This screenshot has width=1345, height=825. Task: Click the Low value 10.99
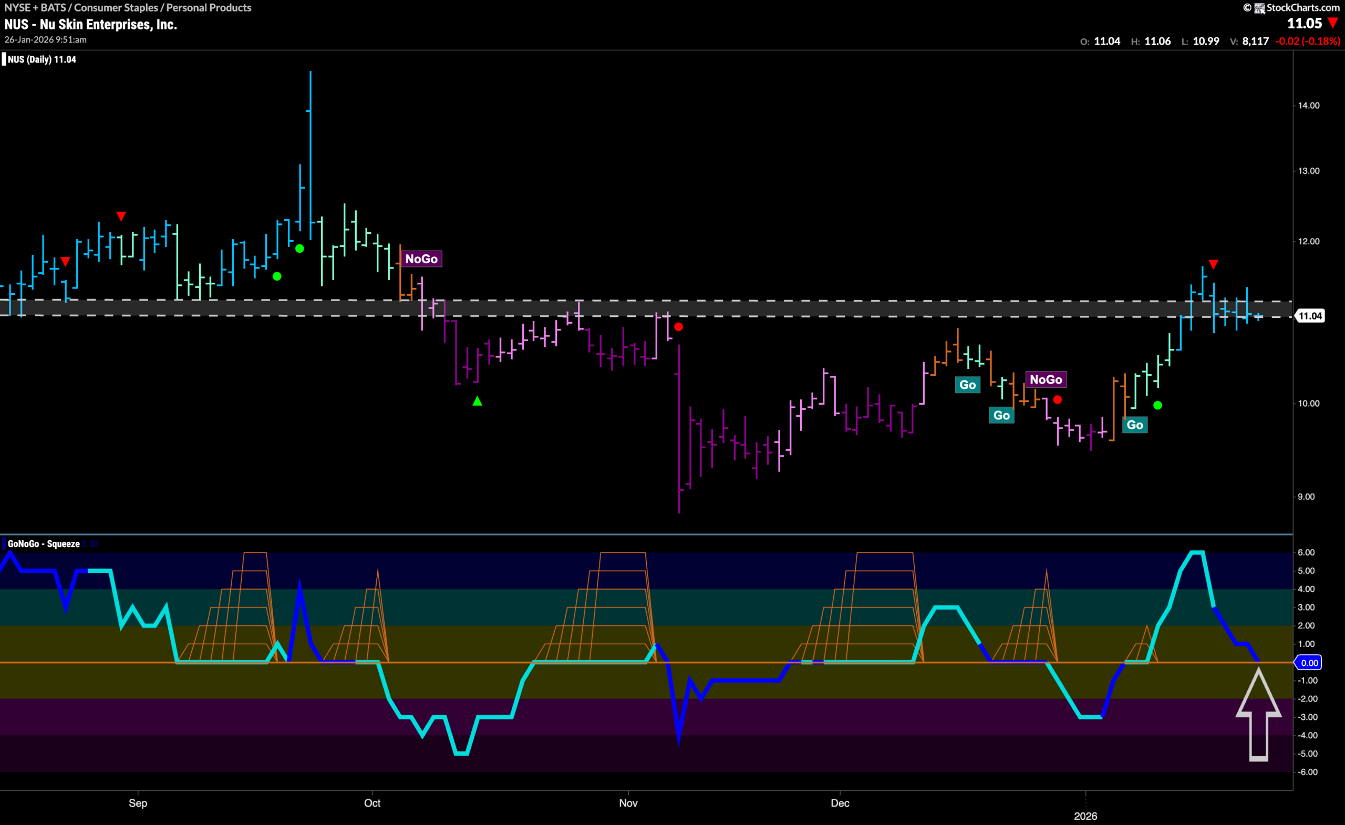pos(1206,41)
